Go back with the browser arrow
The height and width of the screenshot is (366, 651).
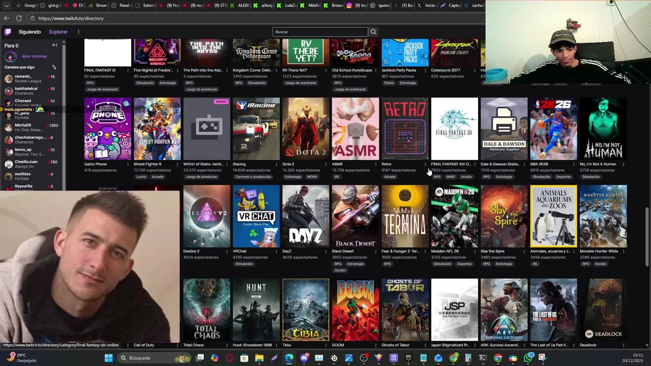(7, 18)
